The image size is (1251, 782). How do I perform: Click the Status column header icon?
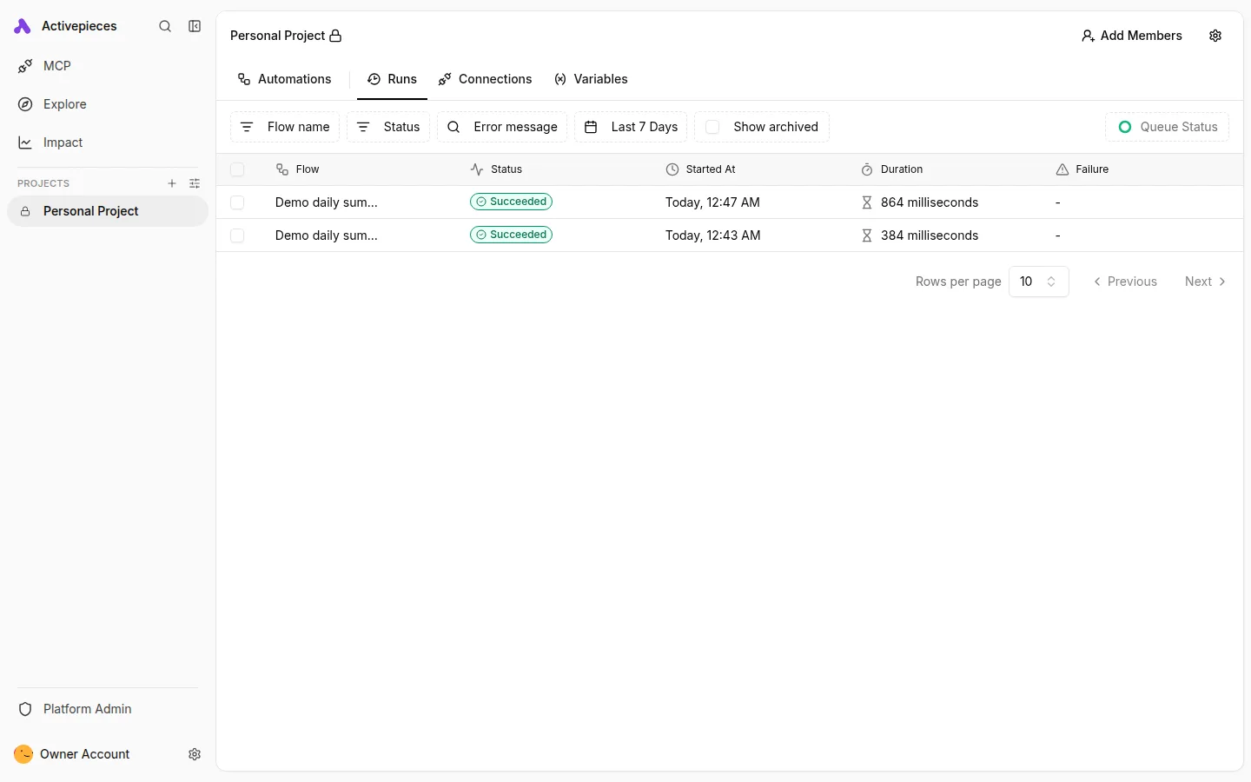coord(477,169)
